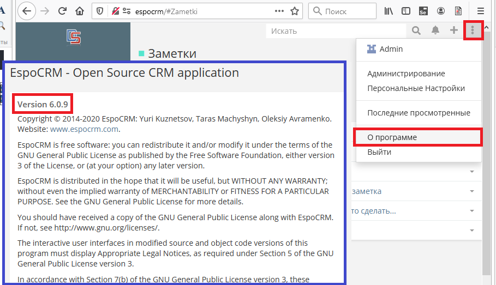This screenshot has width=496, height=285.
Task: Open Firefox Library icon in toolbar
Action: [x=389, y=11]
